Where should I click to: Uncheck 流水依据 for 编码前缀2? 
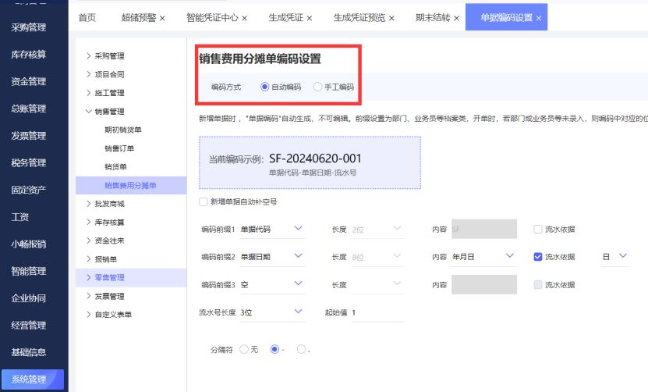[538, 256]
